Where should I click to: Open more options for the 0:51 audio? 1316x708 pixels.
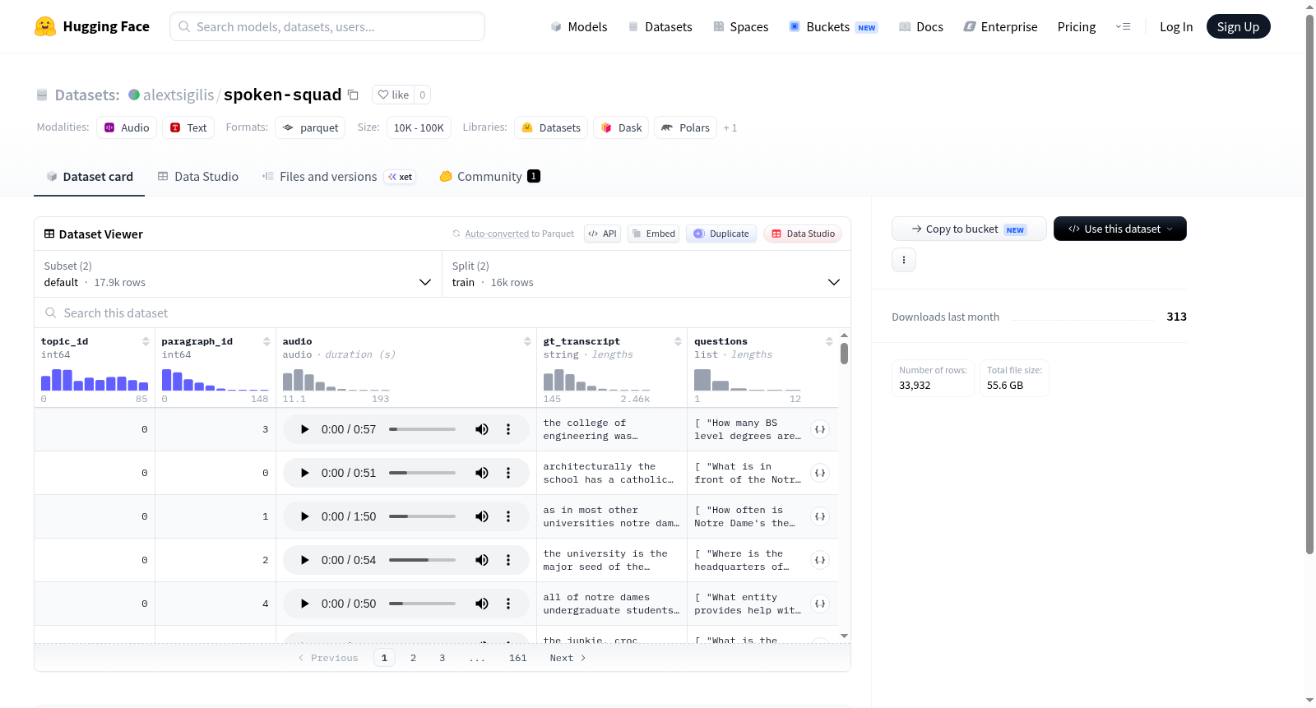pos(508,473)
